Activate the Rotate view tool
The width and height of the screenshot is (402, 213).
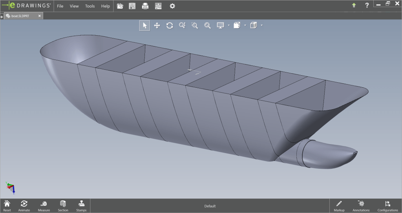coord(170,25)
